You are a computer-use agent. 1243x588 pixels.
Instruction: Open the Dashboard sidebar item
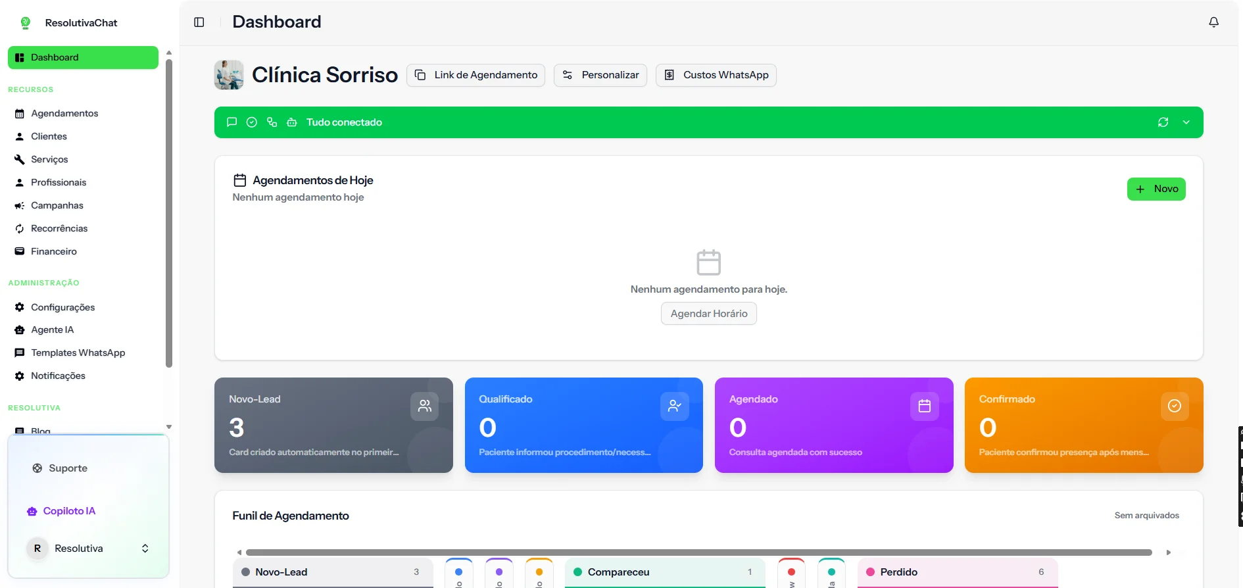(x=83, y=57)
